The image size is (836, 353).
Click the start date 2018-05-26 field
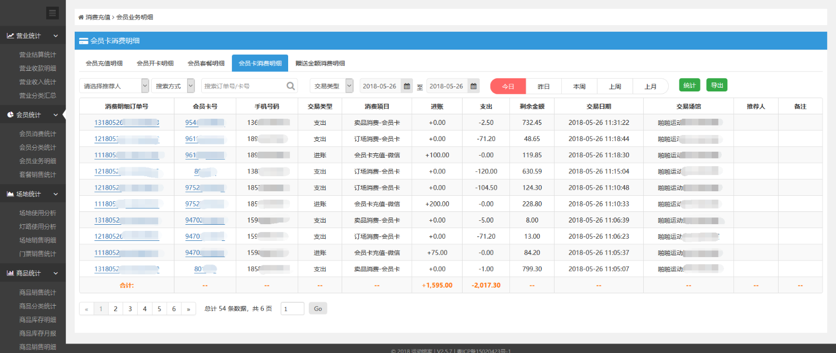tap(381, 86)
